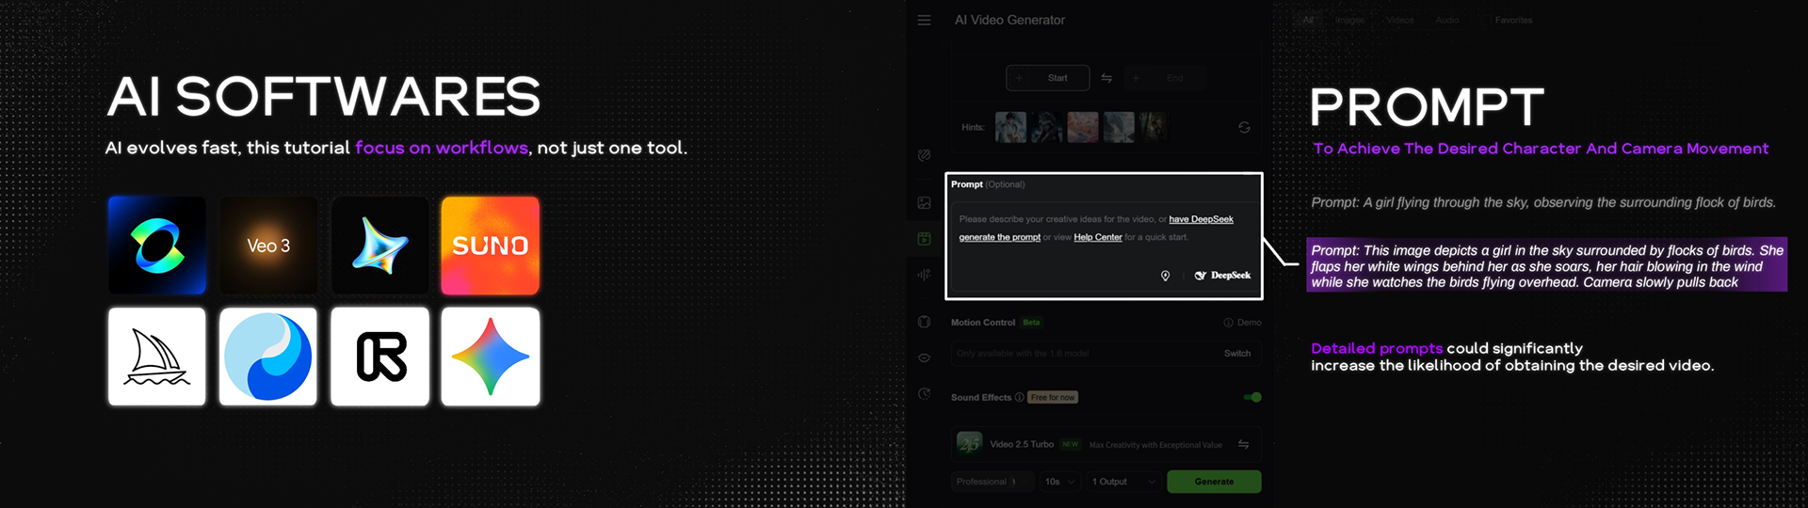The width and height of the screenshot is (1808, 508).
Task: Select the All filter tab
Action: tap(1308, 20)
